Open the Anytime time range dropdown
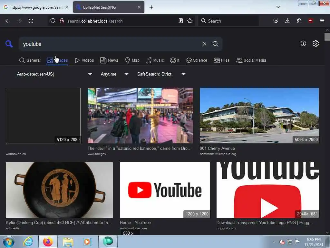This screenshot has width=330, height=248. [114, 74]
